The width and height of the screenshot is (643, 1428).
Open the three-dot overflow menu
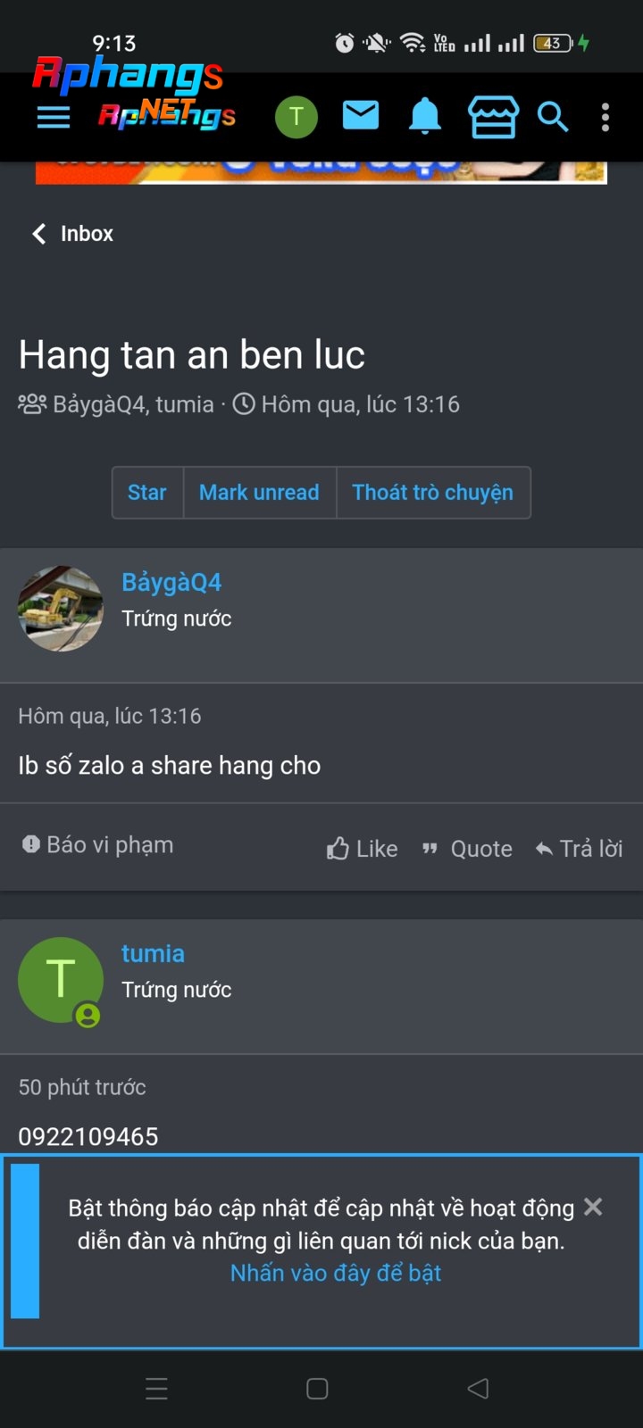coord(605,117)
